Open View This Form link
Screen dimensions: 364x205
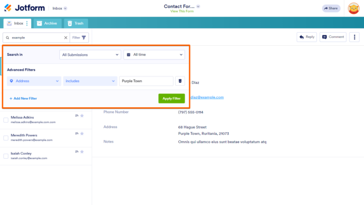coord(182,11)
